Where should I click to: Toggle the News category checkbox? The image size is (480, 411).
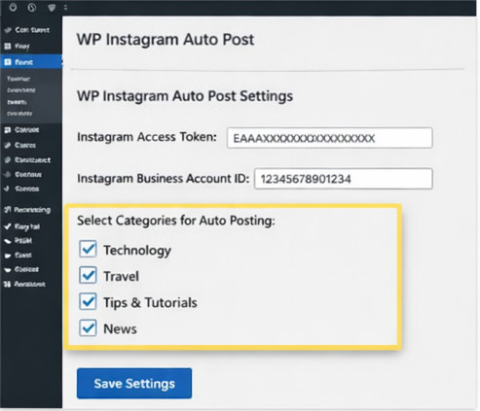click(88, 327)
